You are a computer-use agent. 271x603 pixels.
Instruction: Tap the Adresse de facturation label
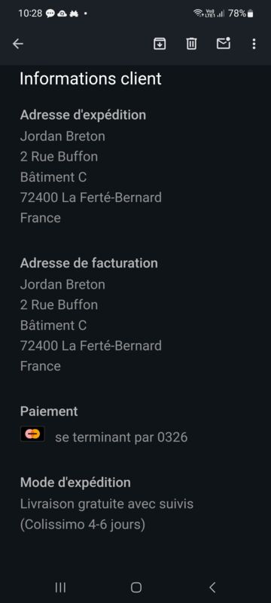point(89,263)
